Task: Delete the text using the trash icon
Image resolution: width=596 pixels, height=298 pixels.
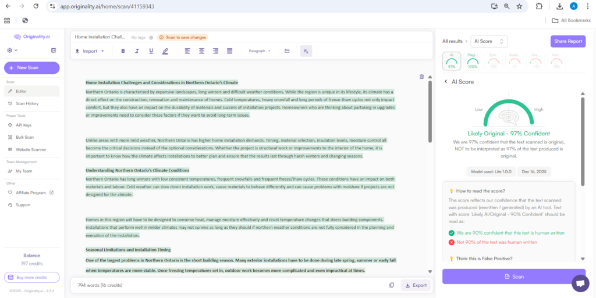Action: coord(421,77)
